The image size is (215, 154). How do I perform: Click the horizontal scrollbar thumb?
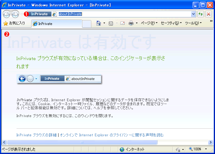coord(82,142)
